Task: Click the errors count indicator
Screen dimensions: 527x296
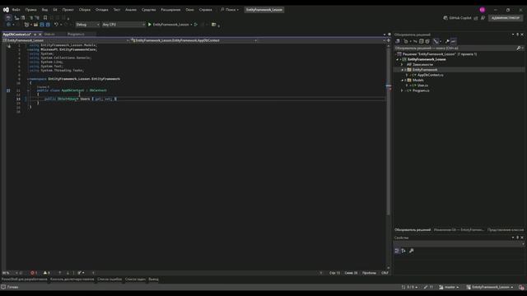Action: (34, 273)
